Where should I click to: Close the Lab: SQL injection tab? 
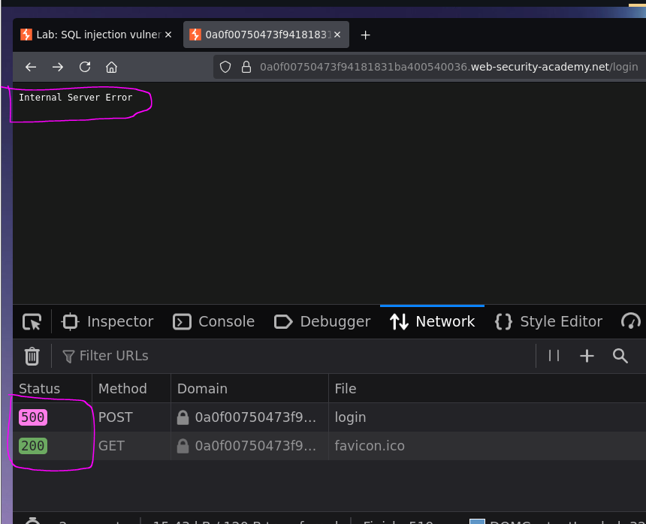[168, 35]
